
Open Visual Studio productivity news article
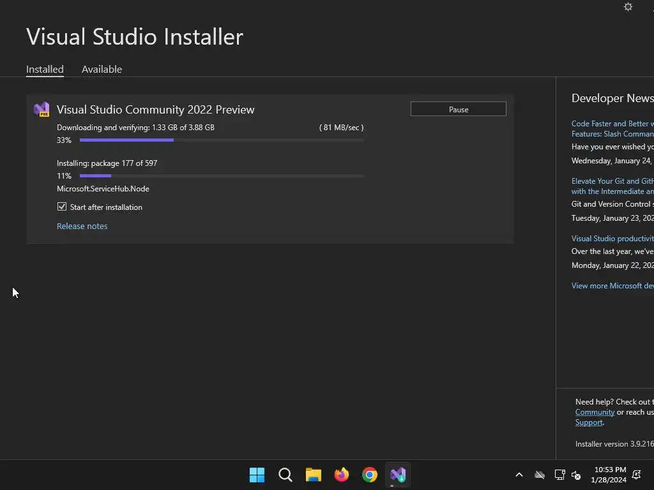click(612, 239)
